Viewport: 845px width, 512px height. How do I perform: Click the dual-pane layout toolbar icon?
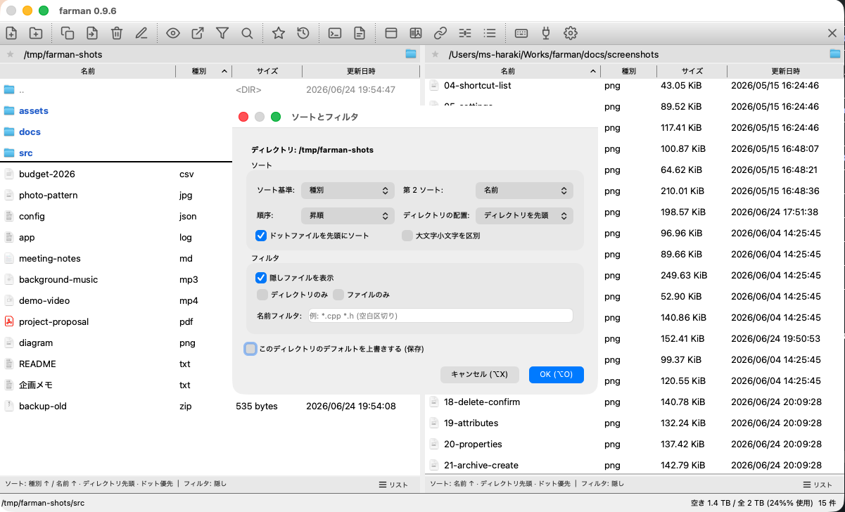pos(416,33)
